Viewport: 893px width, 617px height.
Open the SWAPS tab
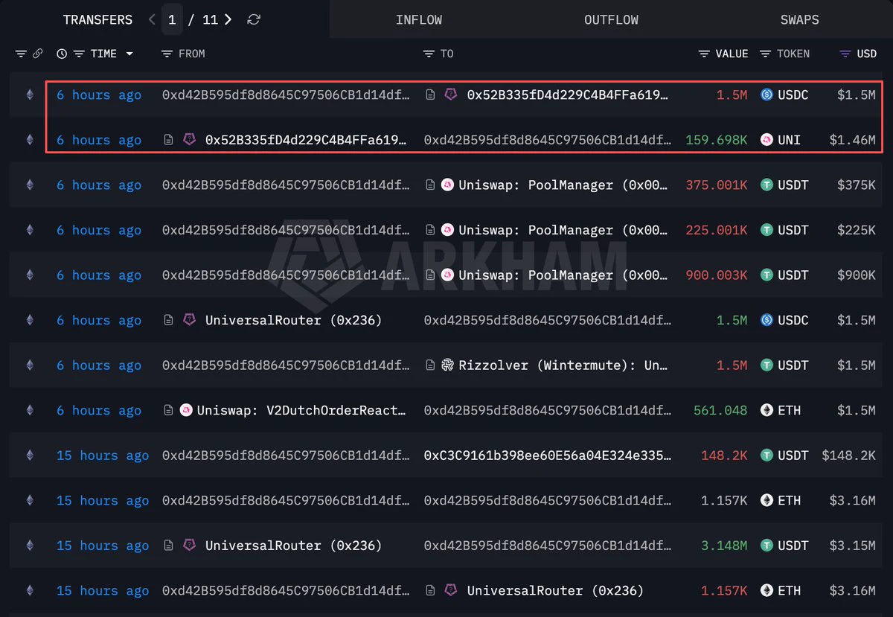click(x=799, y=20)
